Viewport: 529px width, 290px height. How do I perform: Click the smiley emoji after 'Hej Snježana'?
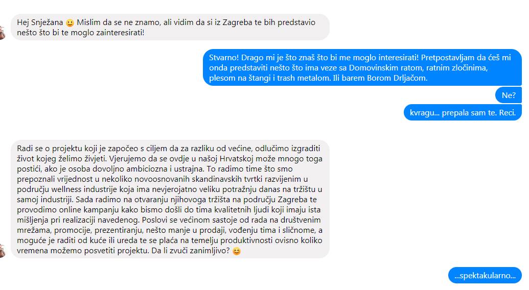(x=70, y=23)
